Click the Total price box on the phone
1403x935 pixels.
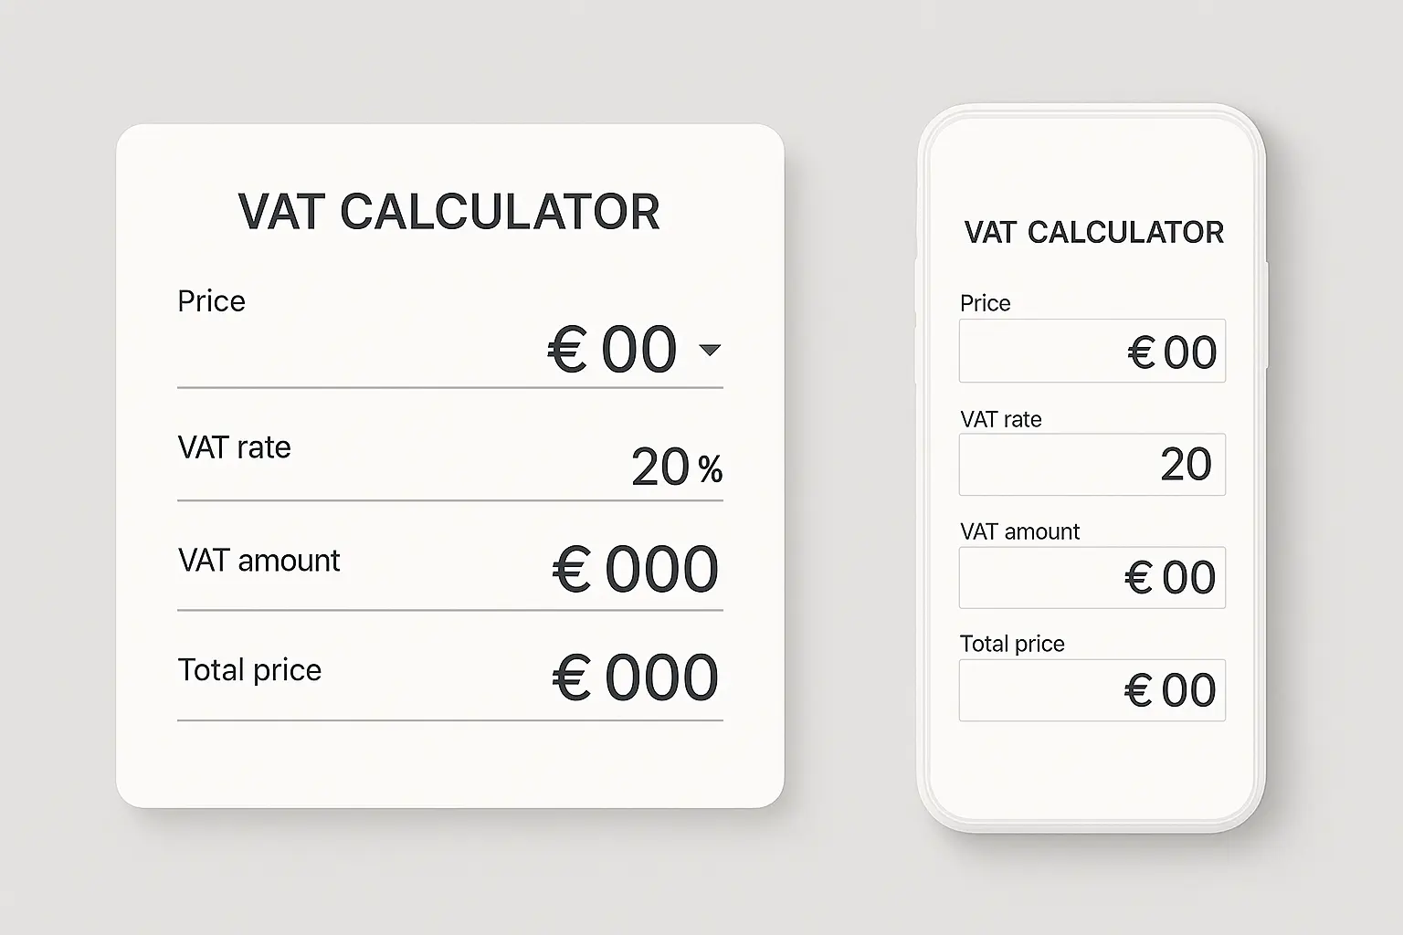click(x=1092, y=690)
